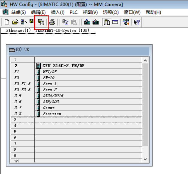Open the 插入(I) menu
This screenshot has width=188, height=174.
(58, 12)
